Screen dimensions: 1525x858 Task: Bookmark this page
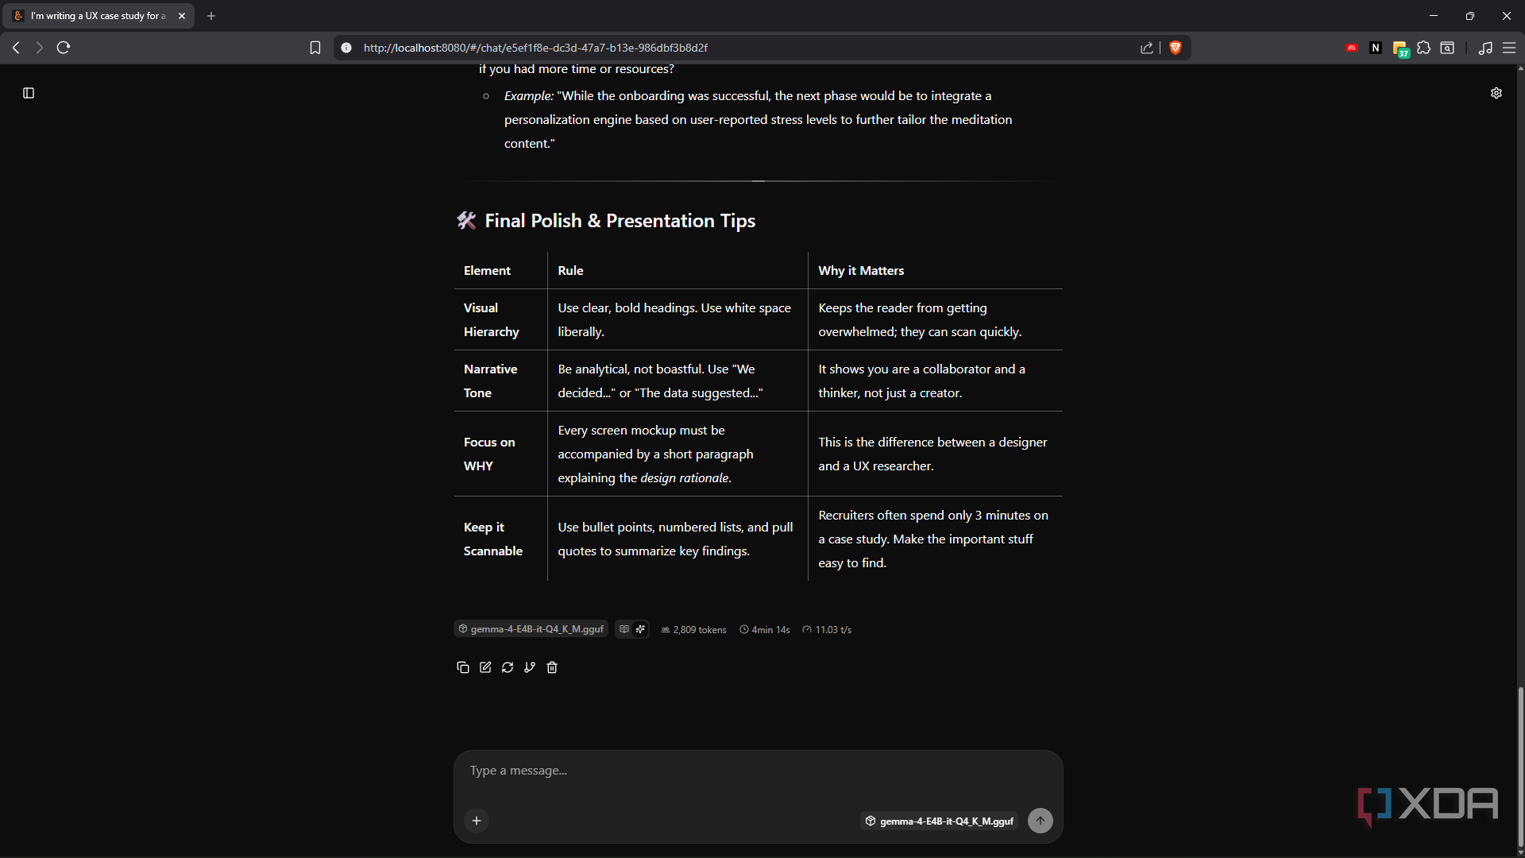(315, 48)
